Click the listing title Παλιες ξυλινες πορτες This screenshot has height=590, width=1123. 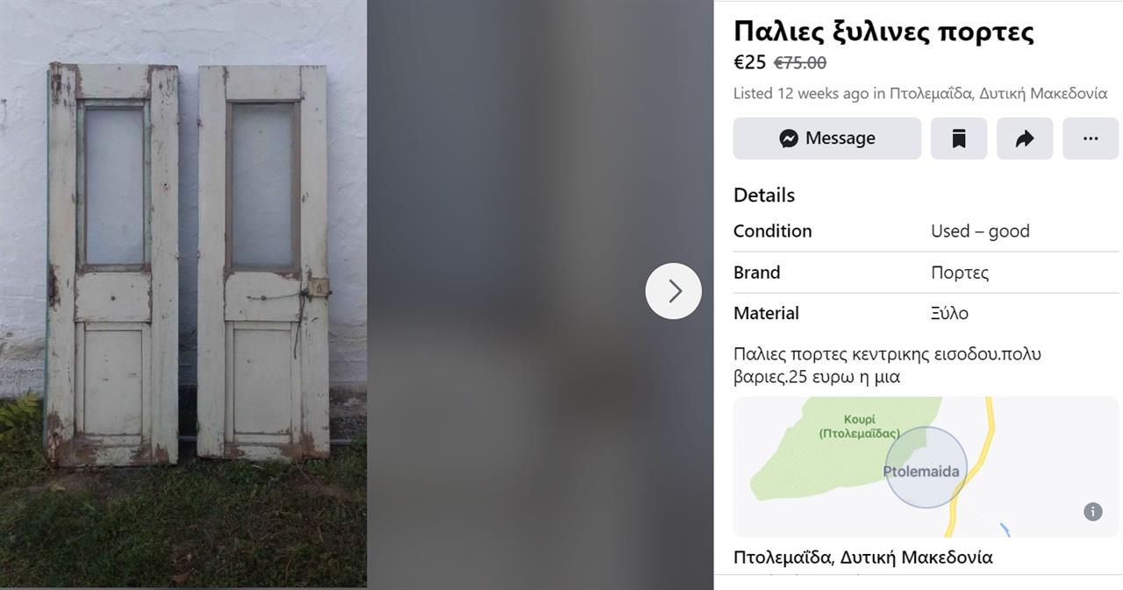pyautogui.click(x=883, y=32)
